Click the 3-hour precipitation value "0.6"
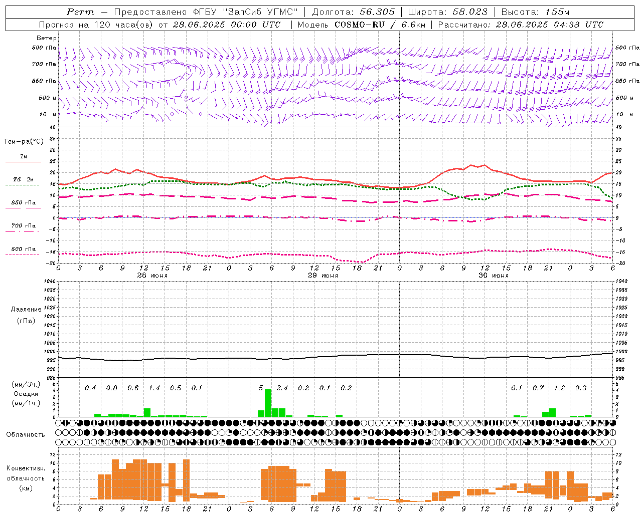This screenshot has width=642, height=513. point(133,388)
